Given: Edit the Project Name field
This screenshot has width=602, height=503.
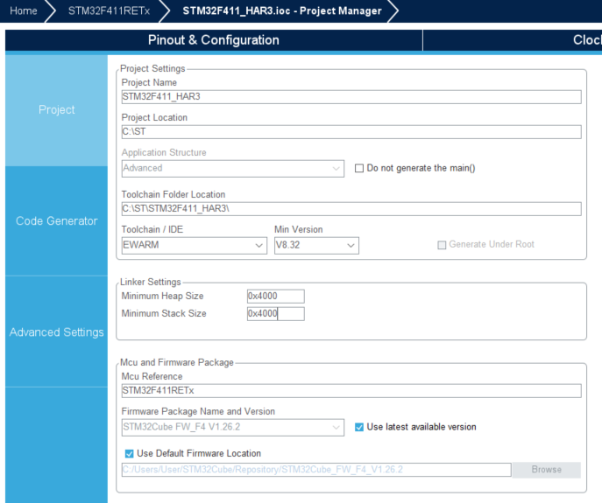Looking at the screenshot, I should 351,96.
